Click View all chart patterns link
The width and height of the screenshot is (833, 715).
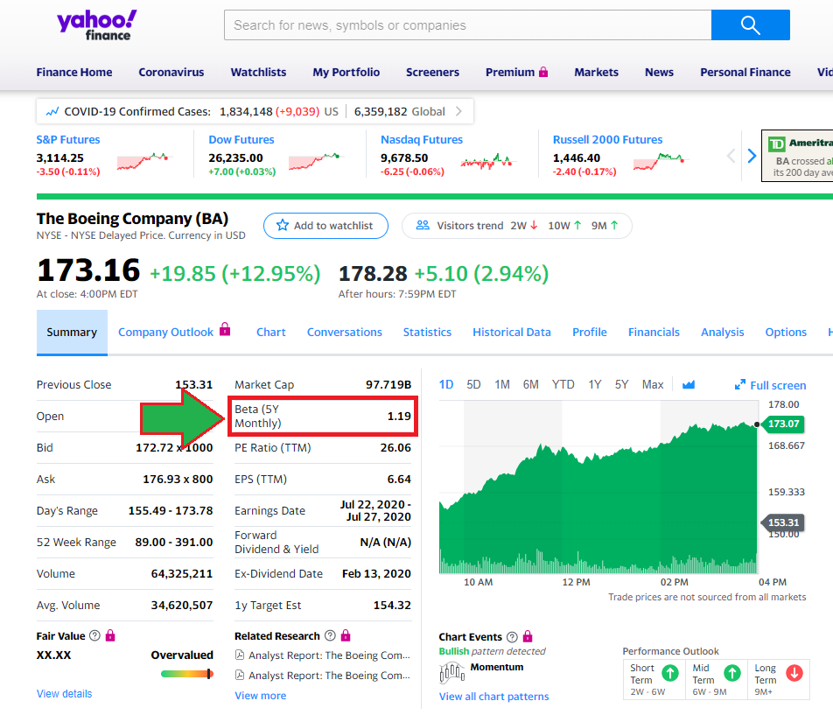(x=493, y=697)
